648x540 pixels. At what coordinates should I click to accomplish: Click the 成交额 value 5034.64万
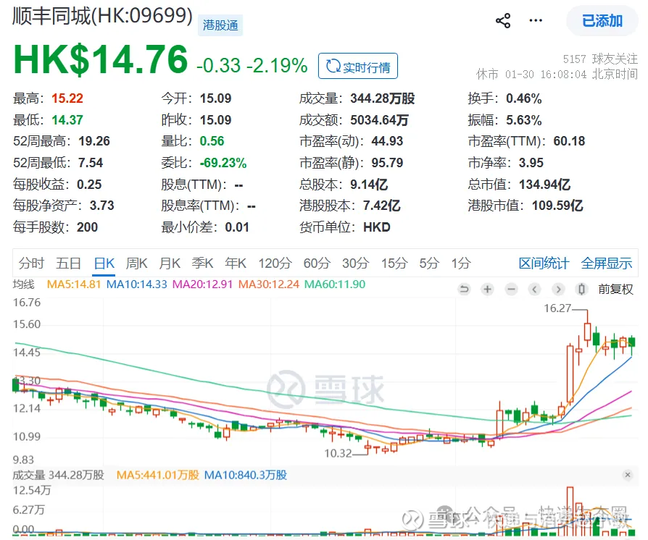tap(379, 119)
